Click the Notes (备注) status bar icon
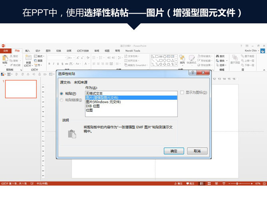This screenshot has height=200, width=267. (x=178, y=184)
